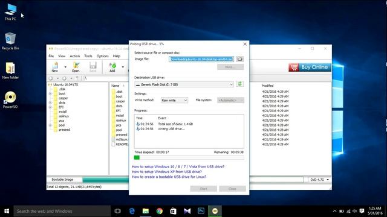Click the Add toolbar icon in PowerISO
The height and width of the screenshot is (217, 387).
[112, 67]
